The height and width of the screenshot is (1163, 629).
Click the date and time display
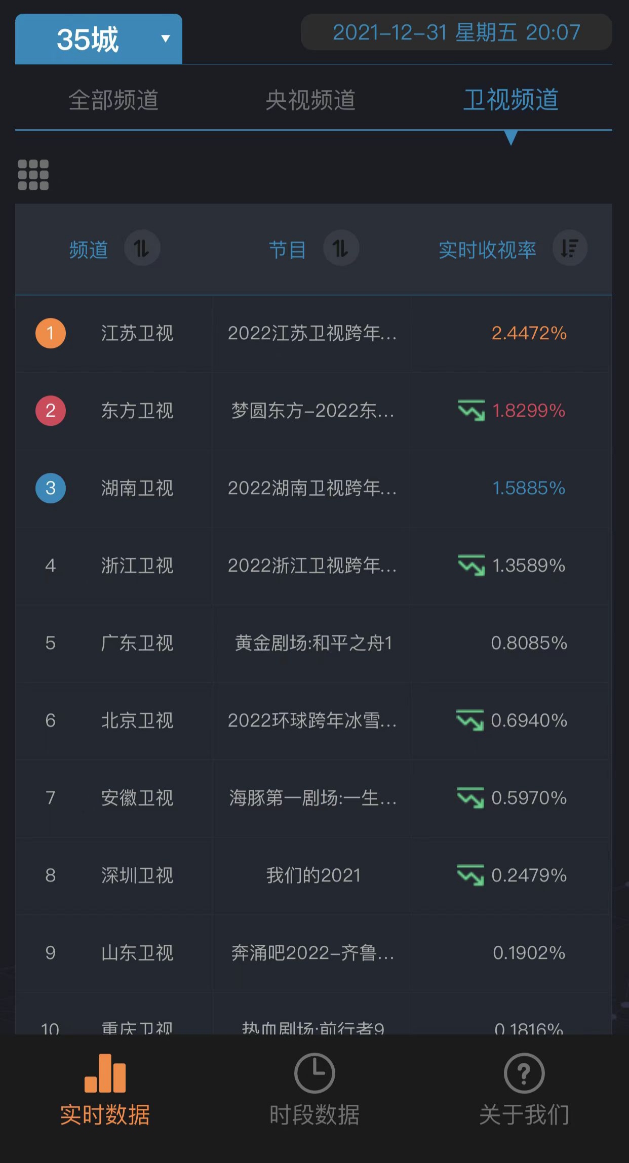456,32
